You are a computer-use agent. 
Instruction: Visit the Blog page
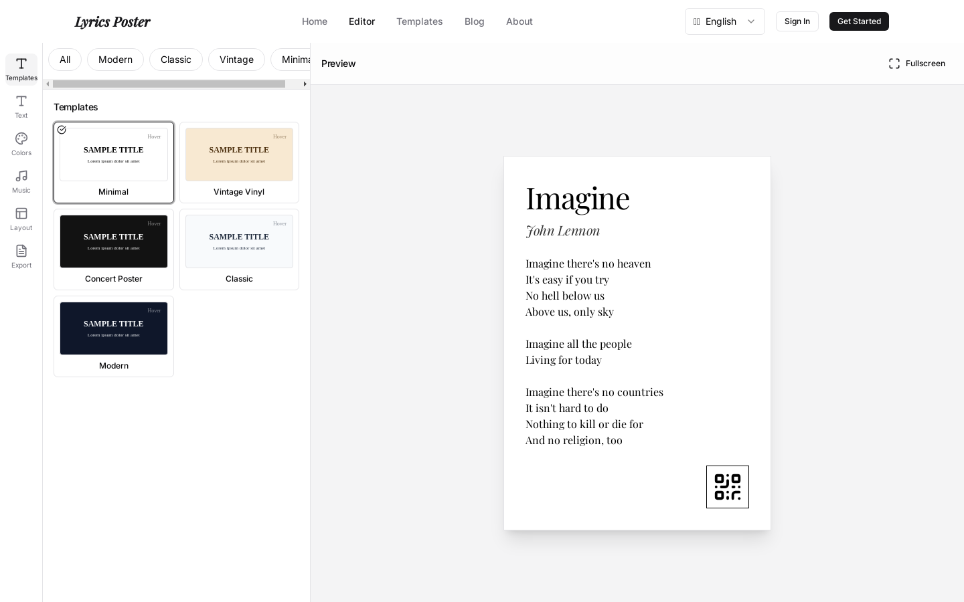click(x=475, y=21)
